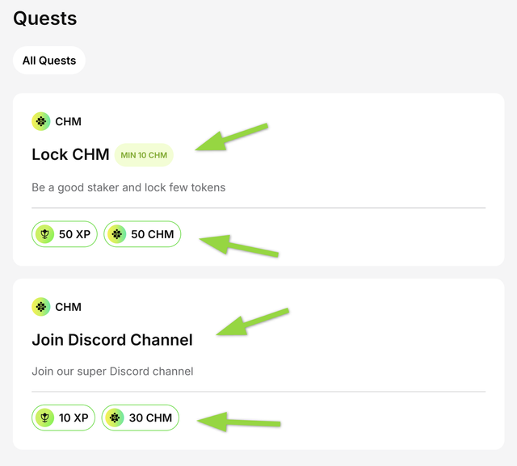Select the 50 CHM reward text
Screen dimensions: 517x466
coord(152,234)
